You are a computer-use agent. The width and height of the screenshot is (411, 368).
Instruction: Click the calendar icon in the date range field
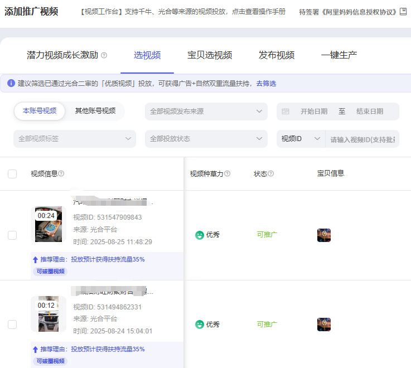coord(286,112)
